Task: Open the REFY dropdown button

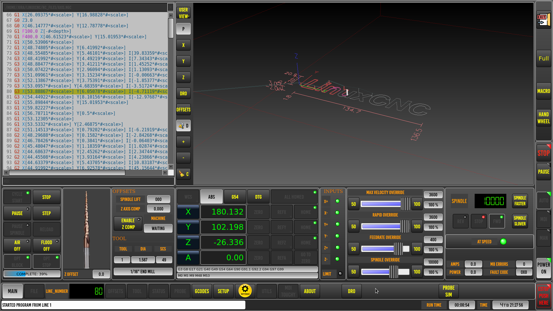Action: (282, 227)
